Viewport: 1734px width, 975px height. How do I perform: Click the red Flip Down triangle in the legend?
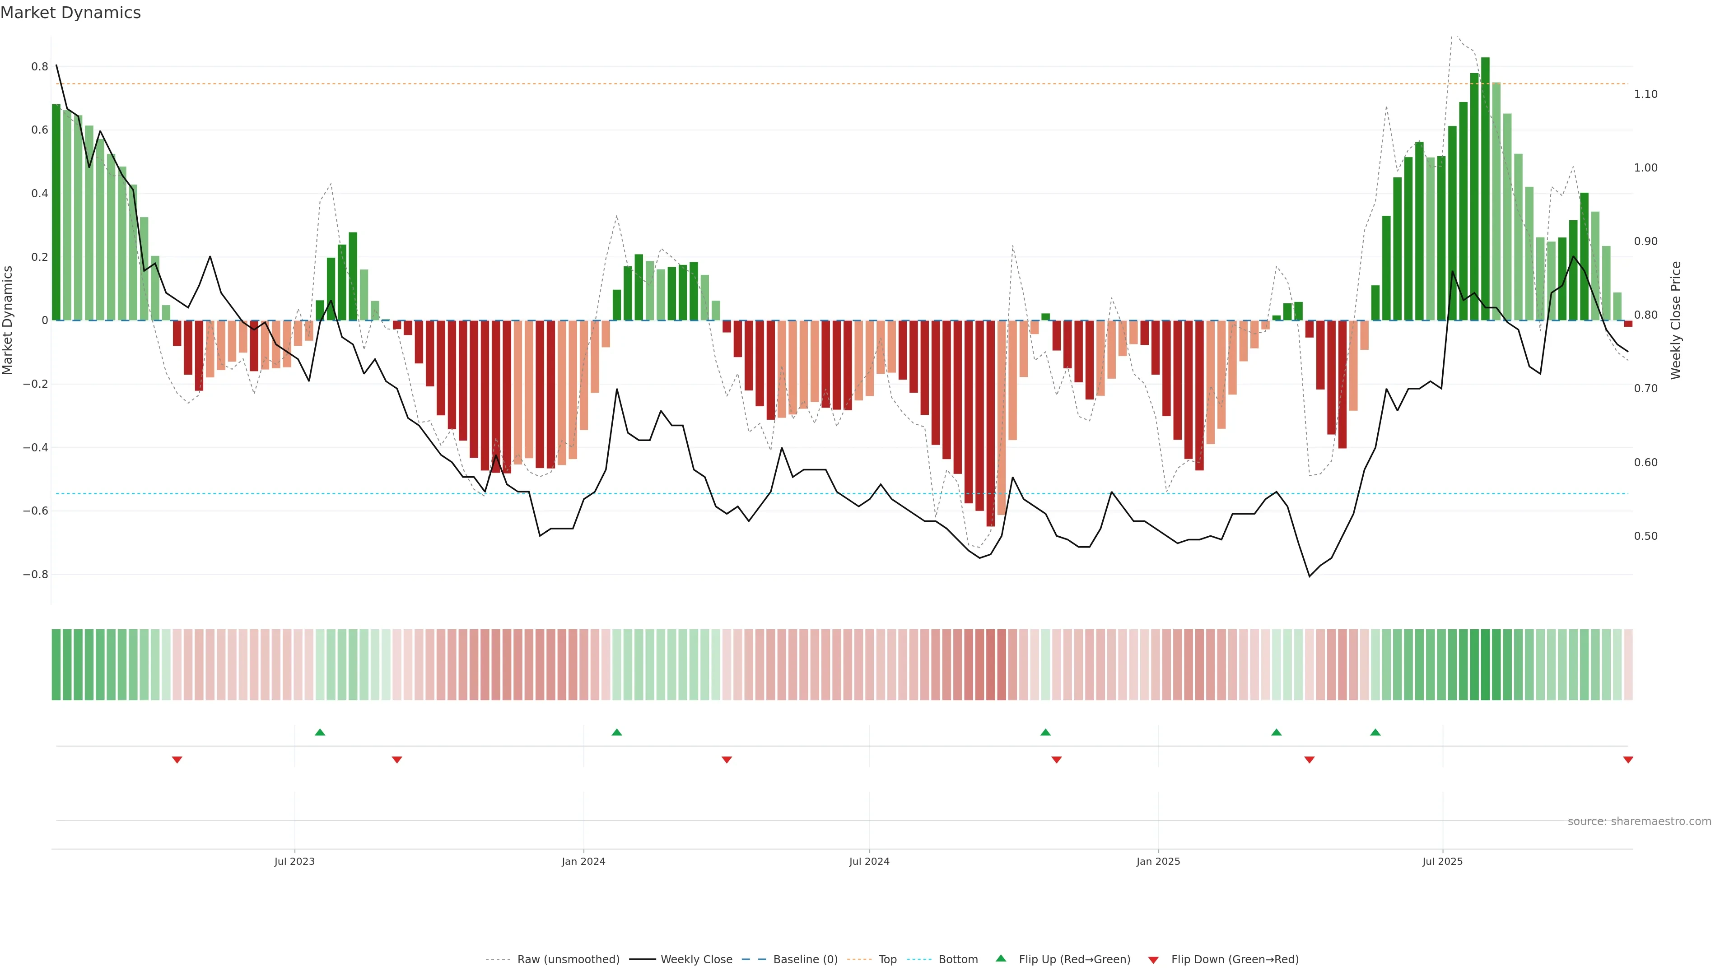coord(1153,960)
